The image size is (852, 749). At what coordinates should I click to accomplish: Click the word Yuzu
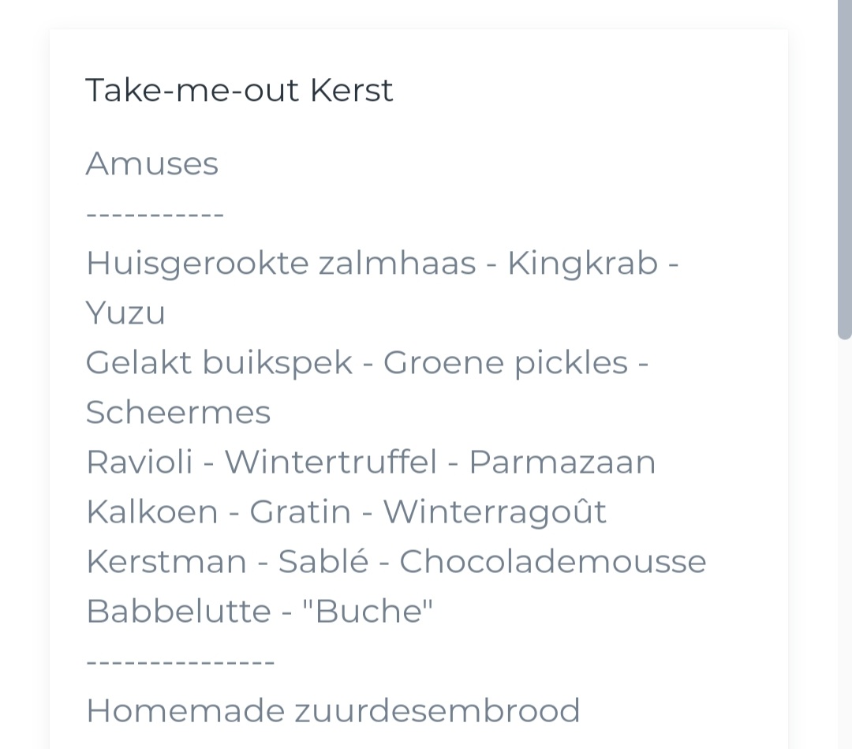tap(125, 313)
